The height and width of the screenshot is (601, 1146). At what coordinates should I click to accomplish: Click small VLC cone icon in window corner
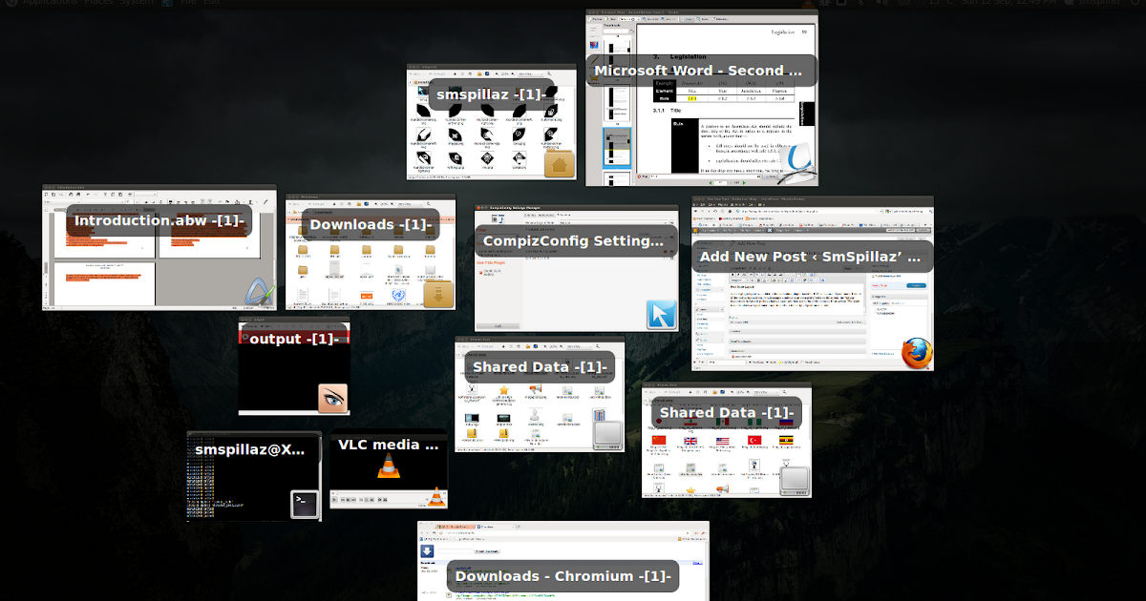click(x=435, y=498)
